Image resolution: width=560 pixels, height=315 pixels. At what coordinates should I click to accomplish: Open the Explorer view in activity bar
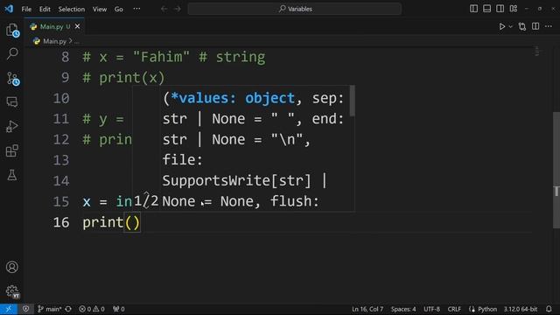(x=12, y=30)
